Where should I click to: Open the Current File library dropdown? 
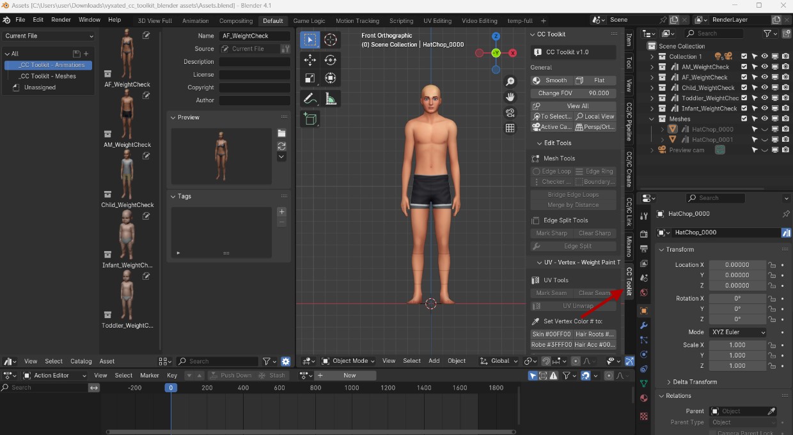point(49,36)
